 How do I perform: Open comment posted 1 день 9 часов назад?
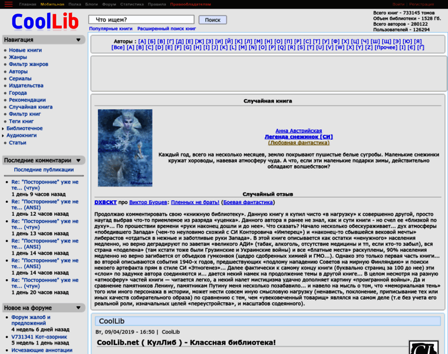45,185
